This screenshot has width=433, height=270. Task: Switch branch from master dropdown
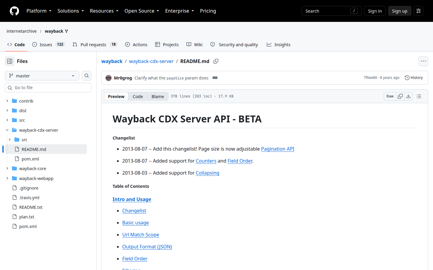point(42,76)
